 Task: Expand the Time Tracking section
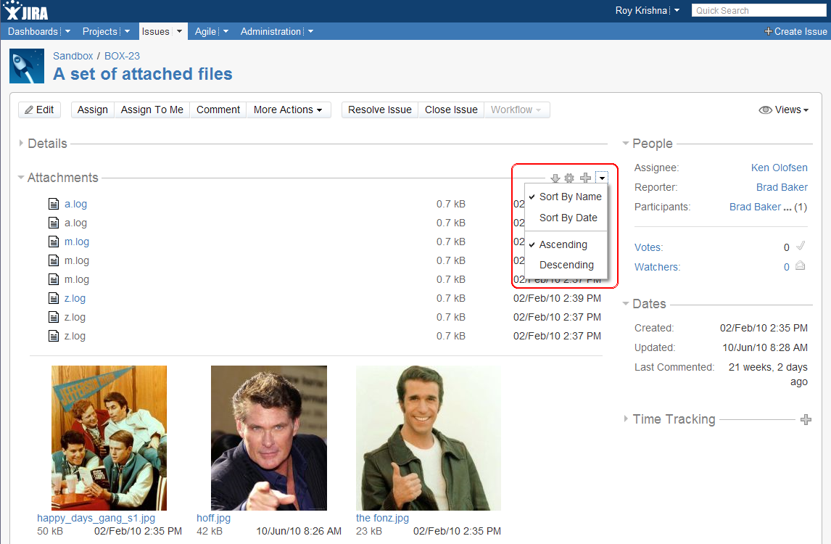[x=626, y=419]
